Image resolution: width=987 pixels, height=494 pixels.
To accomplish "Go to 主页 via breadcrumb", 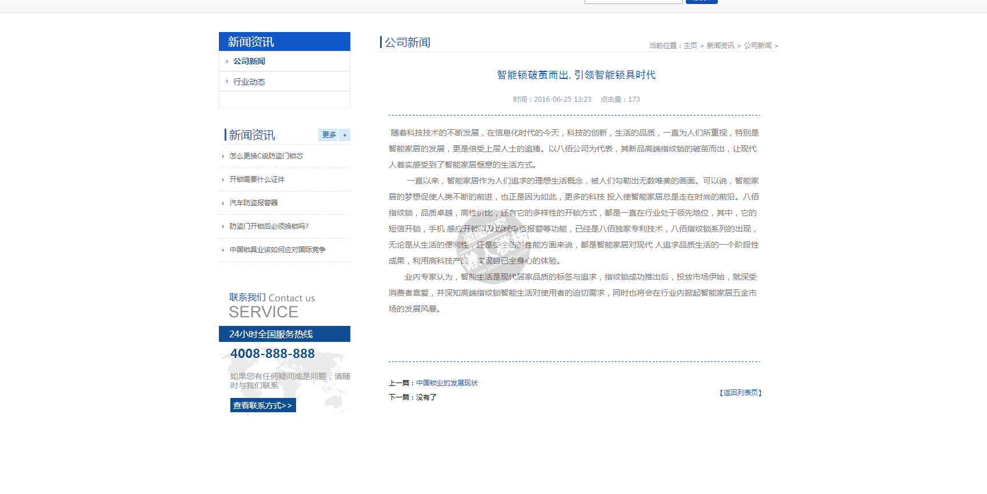I will click(690, 46).
